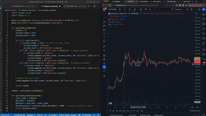Image resolution: width=206 pixels, height=116 pixels.
Task: Open a new Chrome tab with plus
Action: click(196, 1)
